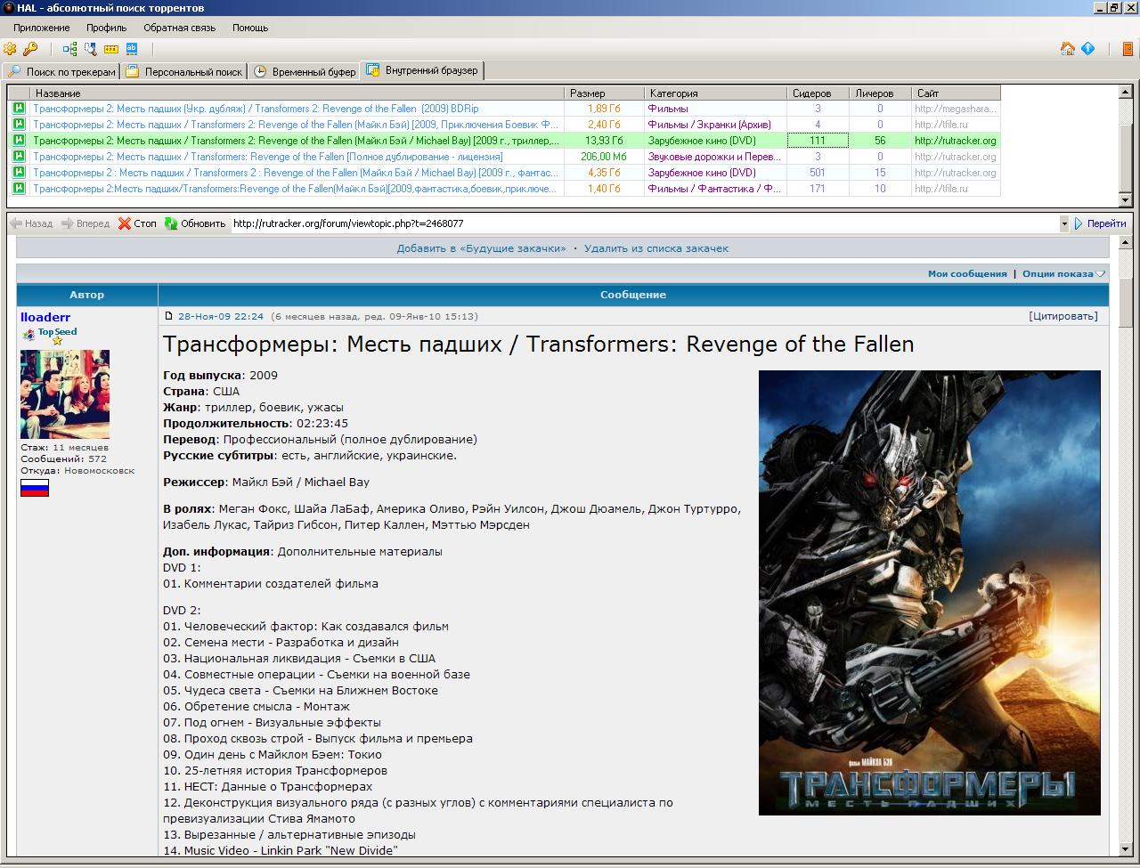Click the 28-Ноя-09 22:24 post date link
1140x868 pixels.
click(221, 316)
